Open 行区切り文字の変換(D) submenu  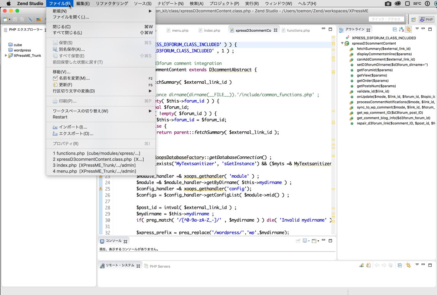(101, 91)
